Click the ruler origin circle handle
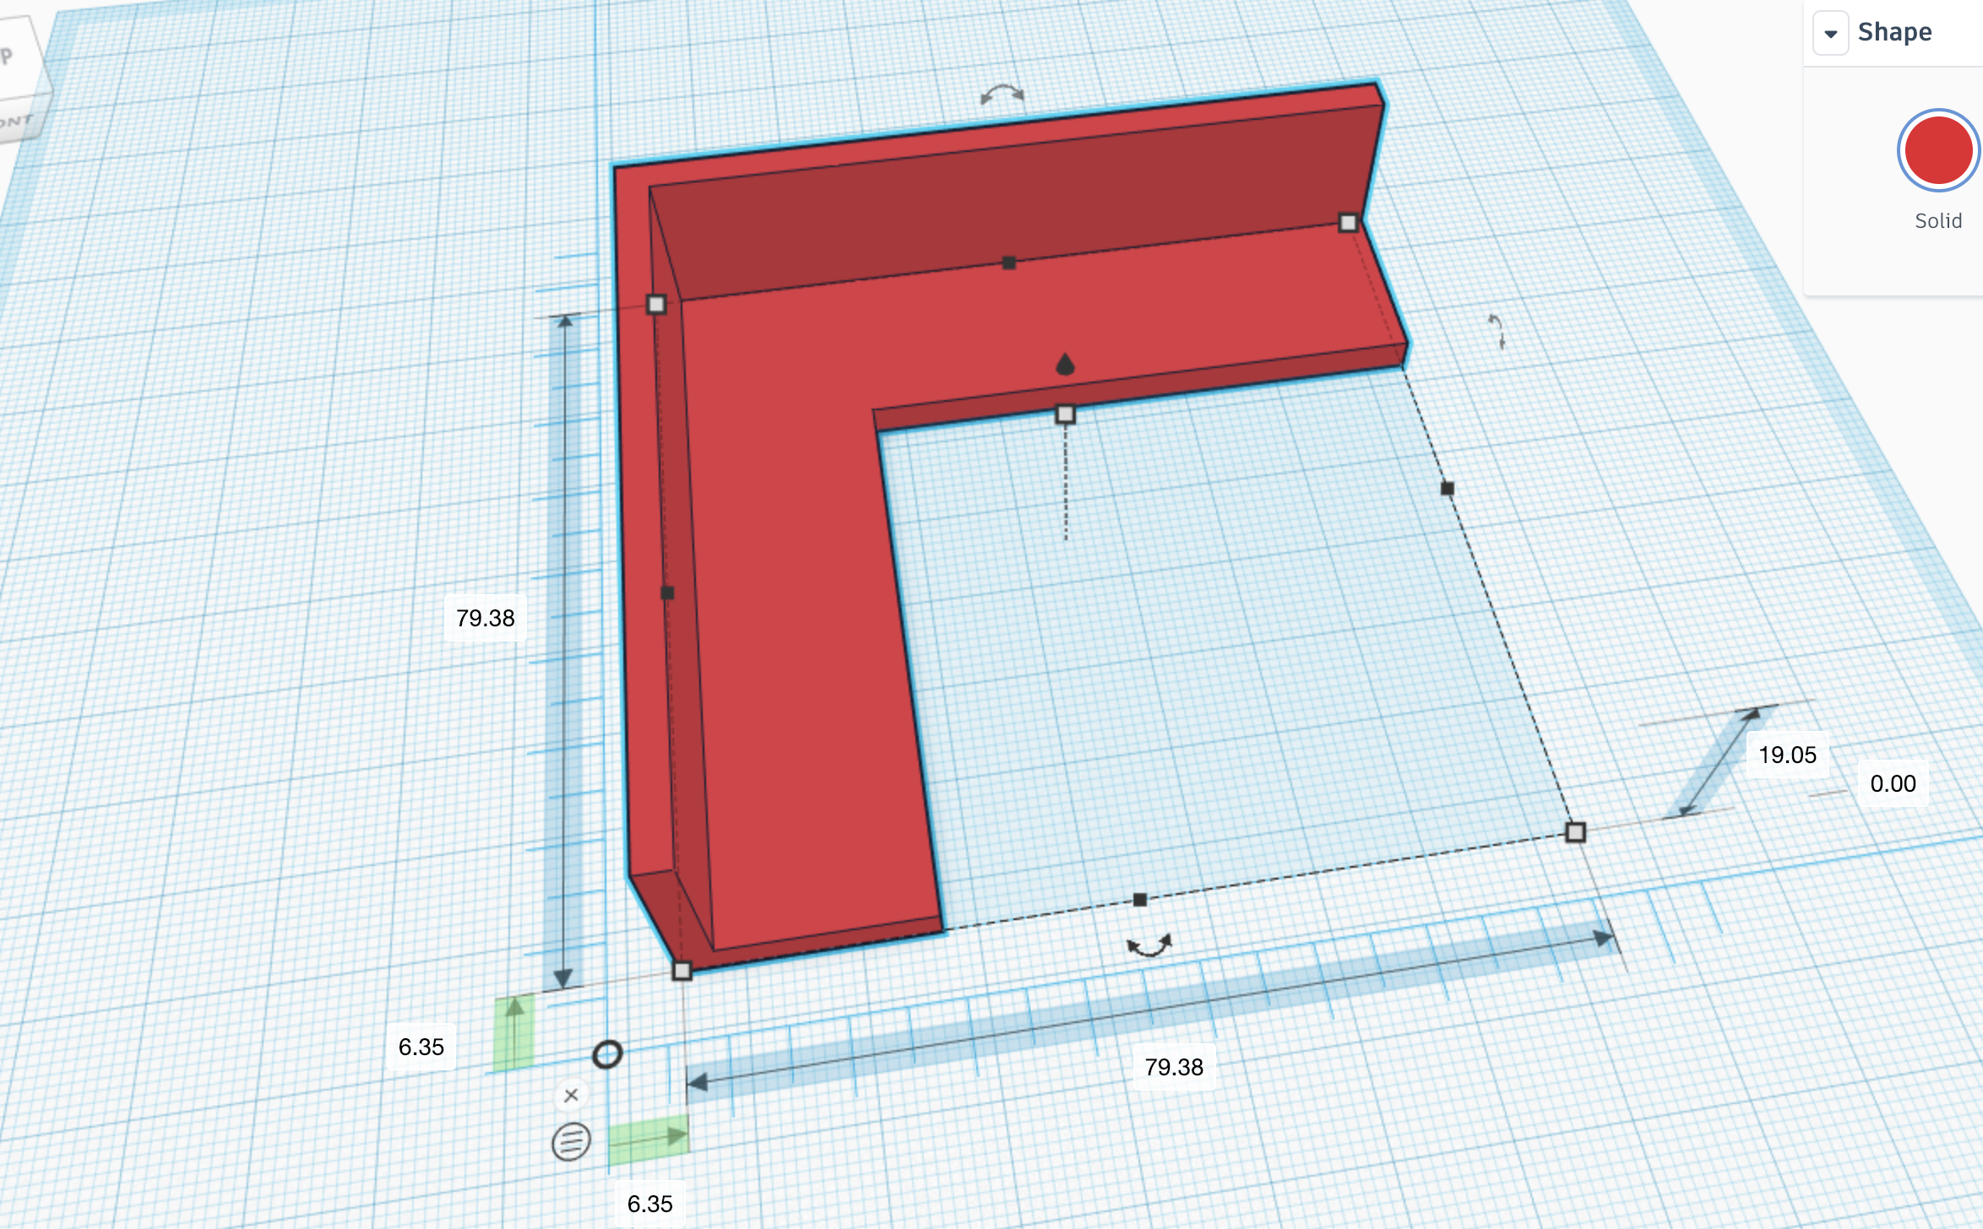Image resolution: width=1983 pixels, height=1229 pixels. pyautogui.click(x=607, y=1054)
